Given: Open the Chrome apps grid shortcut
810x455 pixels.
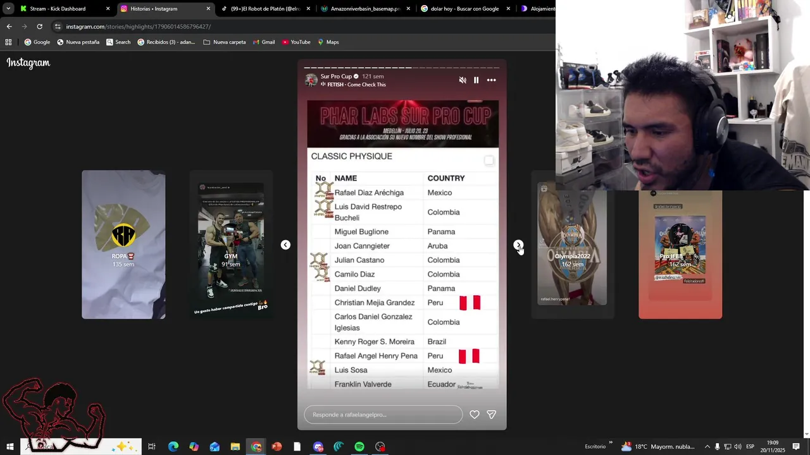Looking at the screenshot, I should (8, 42).
